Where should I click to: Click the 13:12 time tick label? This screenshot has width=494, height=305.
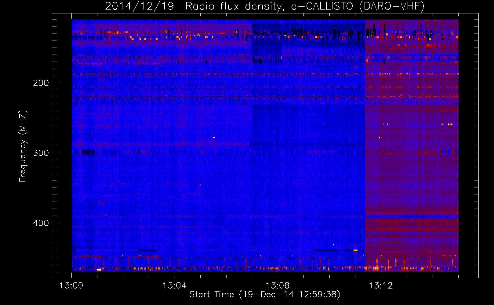click(x=381, y=286)
